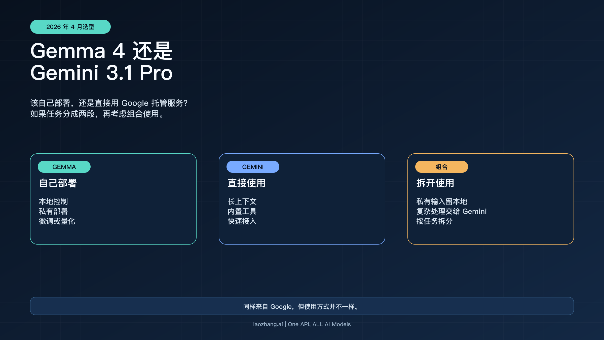Click the blue GEMINI pill label
The width and height of the screenshot is (604, 340).
coord(253,167)
